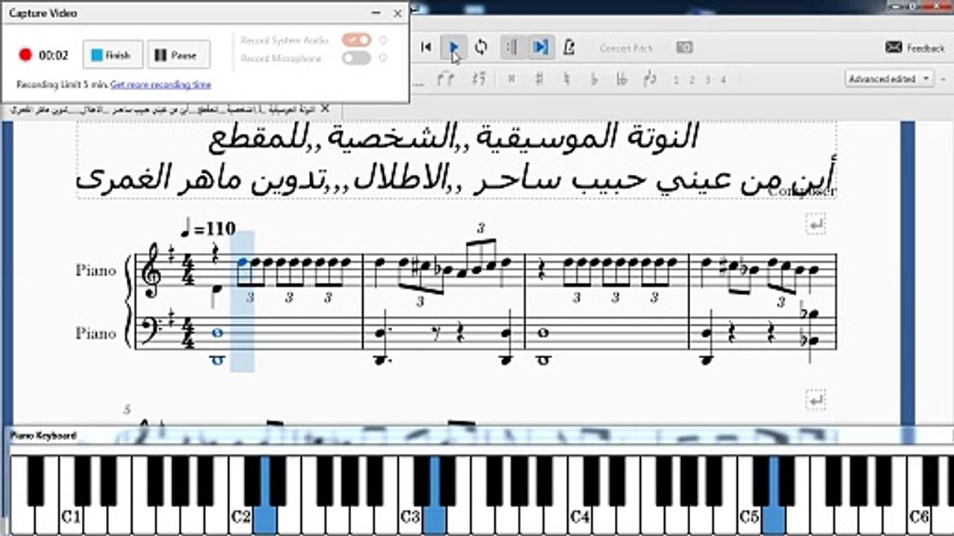The height and width of the screenshot is (536, 954).
Task: Close the Capture Video window
Action: [398, 13]
